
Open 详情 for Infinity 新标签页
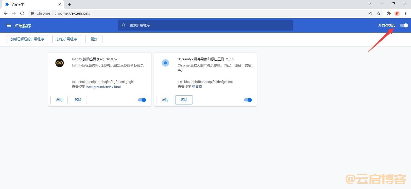(59, 100)
